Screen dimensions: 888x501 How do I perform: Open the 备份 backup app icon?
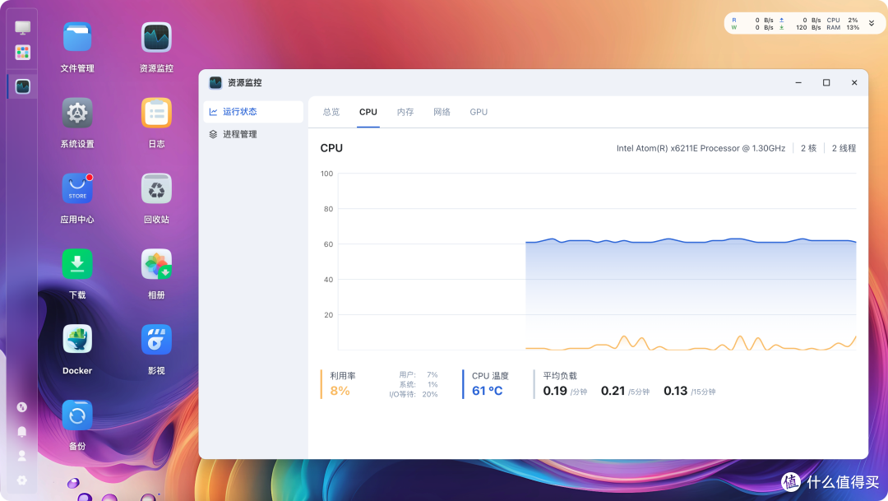[x=77, y=415]
